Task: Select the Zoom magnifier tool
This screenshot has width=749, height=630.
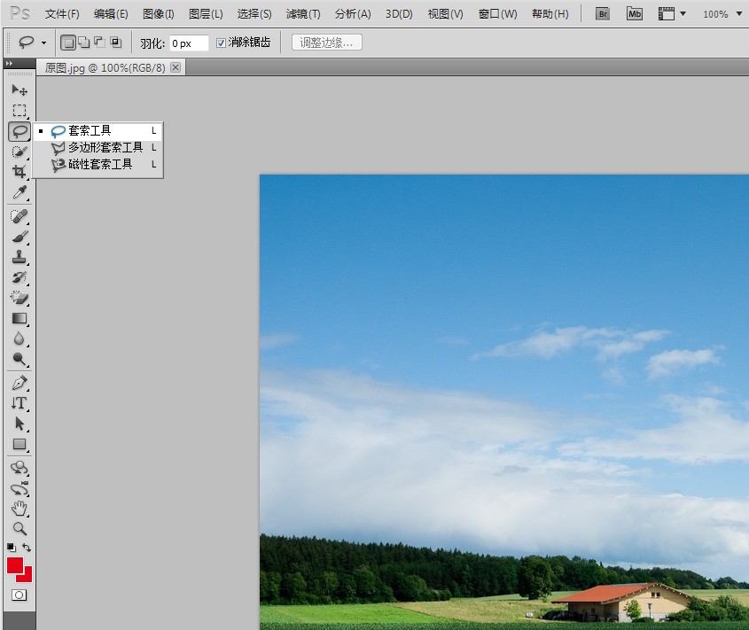Action: 20,528
